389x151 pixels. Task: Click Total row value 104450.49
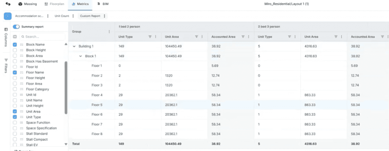click(173, 144)
